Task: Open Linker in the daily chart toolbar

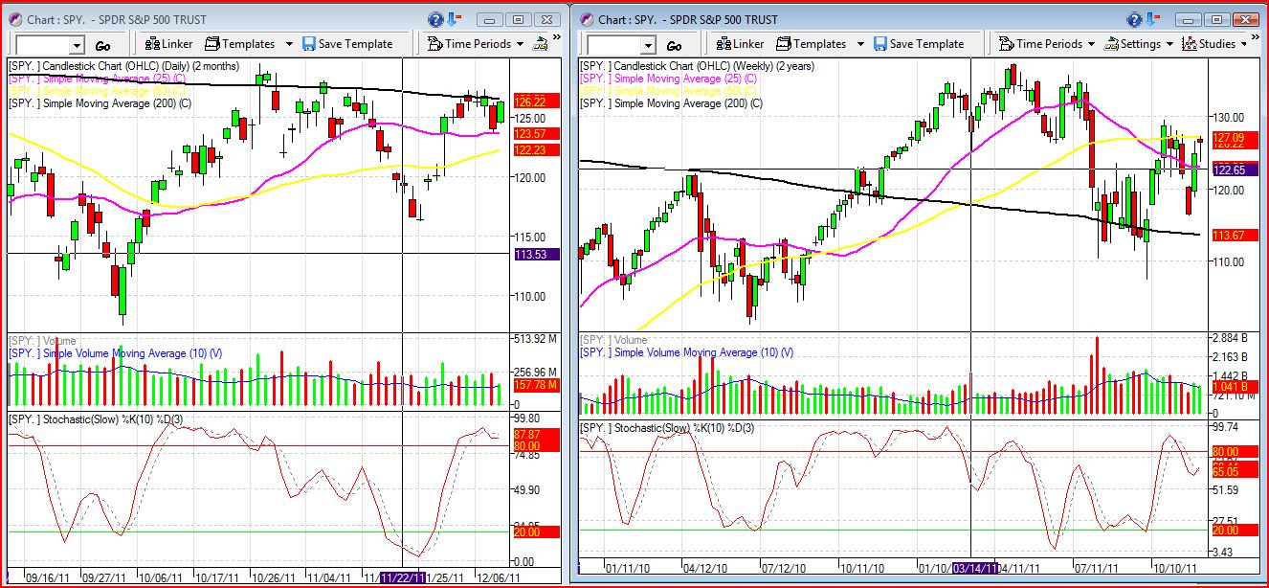Action: tap(168, 44)
